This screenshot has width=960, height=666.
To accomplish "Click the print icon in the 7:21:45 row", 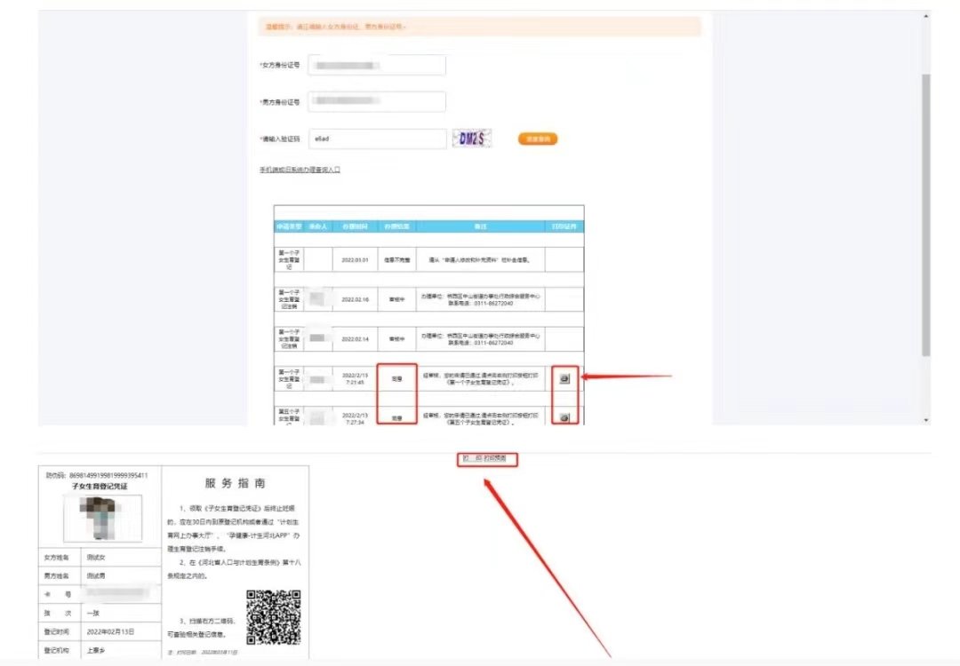I will [564, 378].
